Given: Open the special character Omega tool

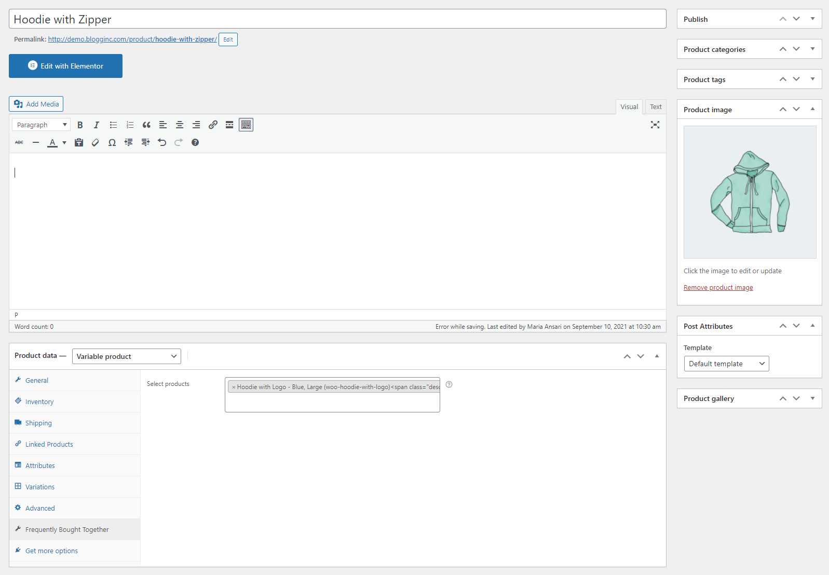Looking at the screenshot, I should point(112,142).
